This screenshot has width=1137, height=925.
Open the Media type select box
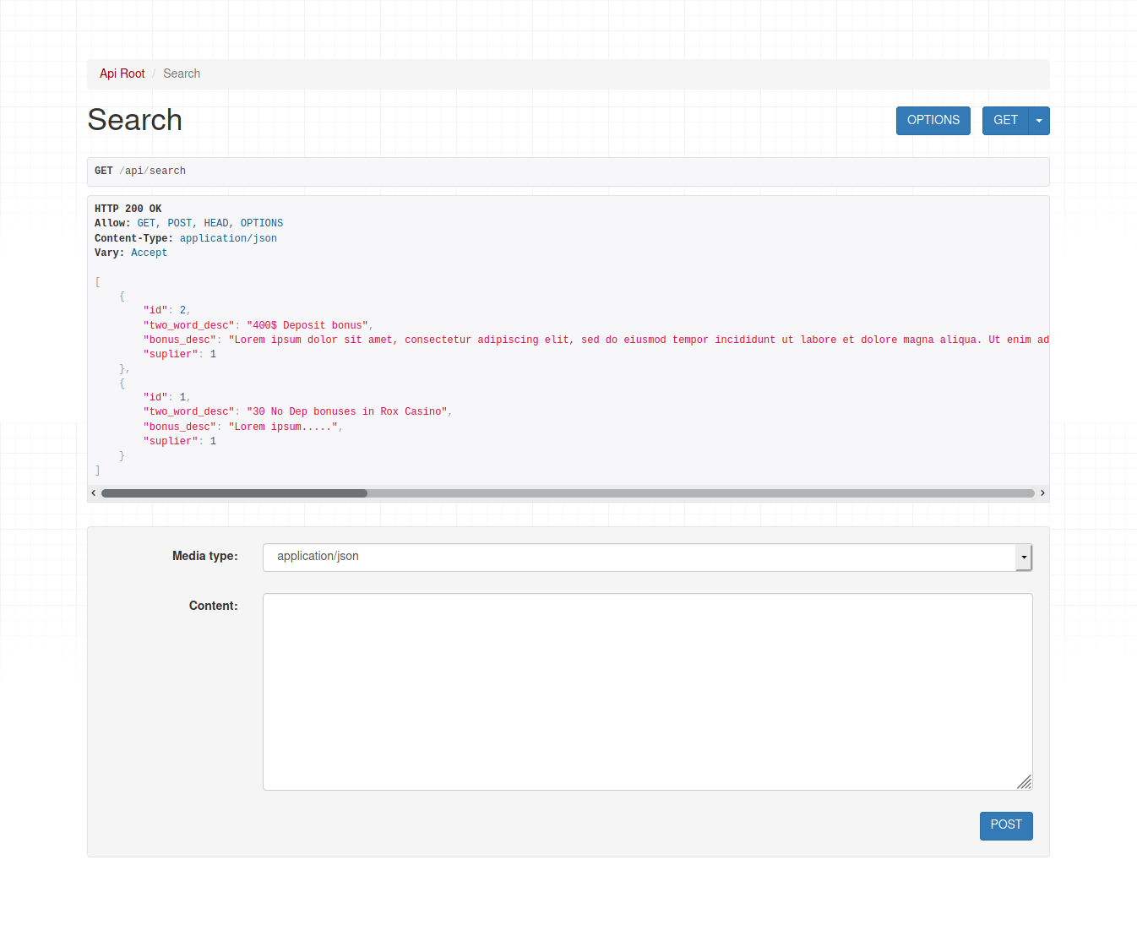click(x=647, y=557)
